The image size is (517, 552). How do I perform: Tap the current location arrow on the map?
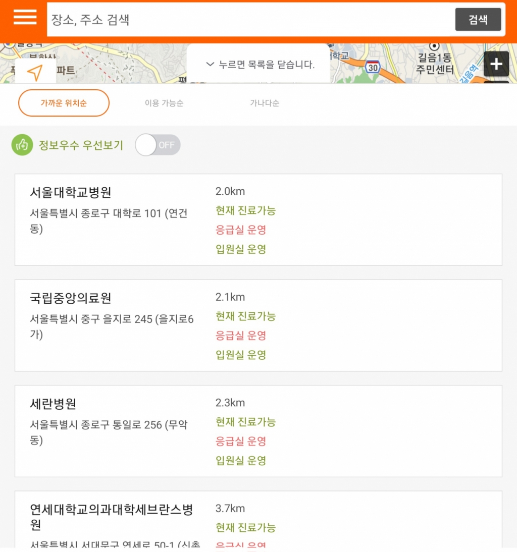tap(34, 72)
